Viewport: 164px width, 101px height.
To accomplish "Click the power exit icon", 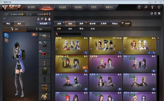I will [x=159, y=7].
